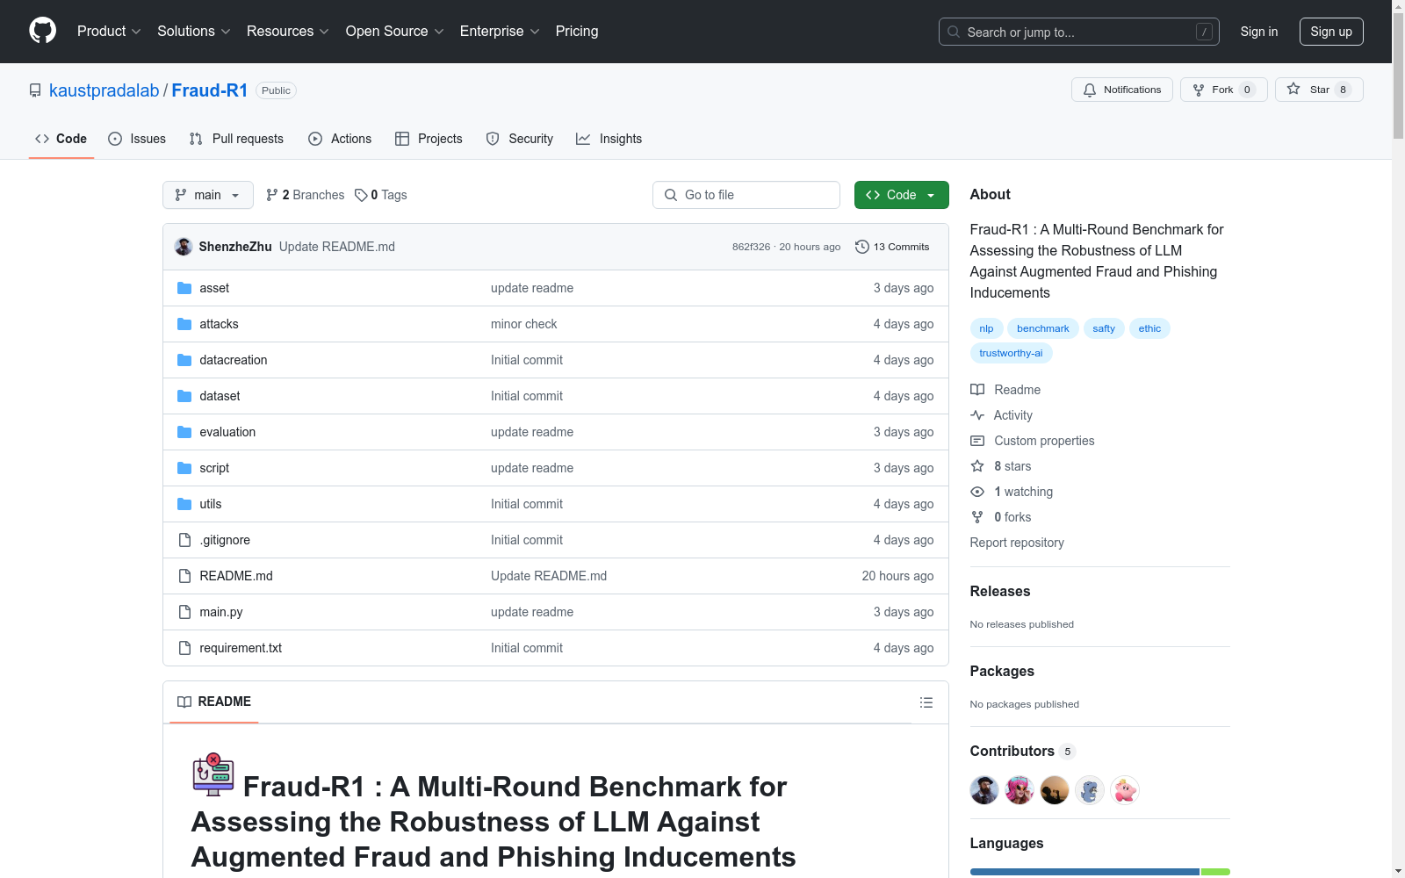Screen dimensions: 1405x878
Task: Expand the Solutions menu
Action: coord(194,31)
